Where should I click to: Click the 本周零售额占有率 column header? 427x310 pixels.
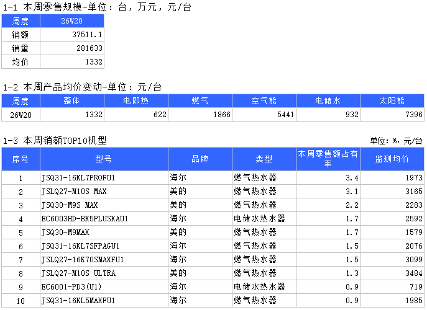coord(328,159)
